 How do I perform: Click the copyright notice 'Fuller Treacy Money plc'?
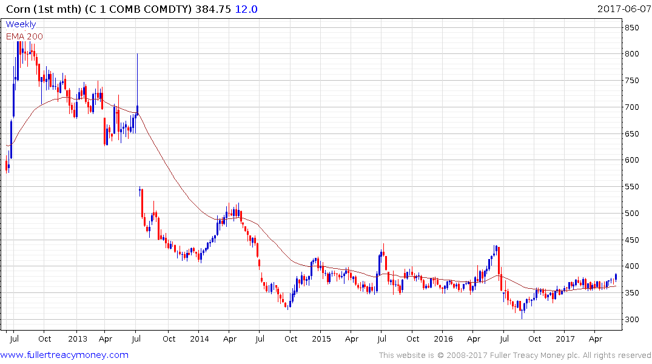point(535,356)
